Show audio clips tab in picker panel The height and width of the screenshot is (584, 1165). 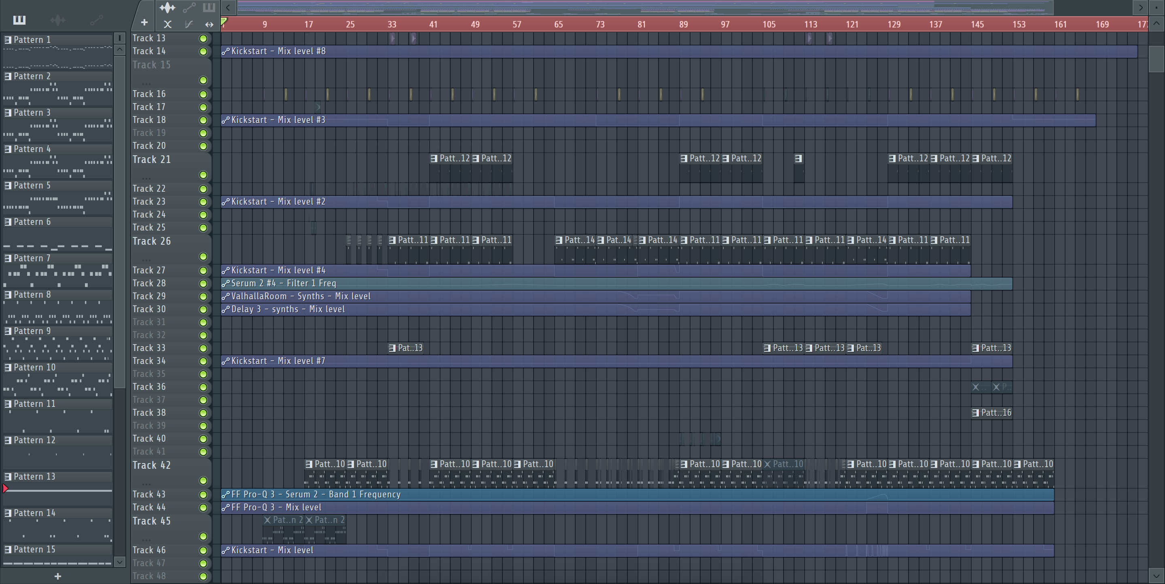pos(57,20)
